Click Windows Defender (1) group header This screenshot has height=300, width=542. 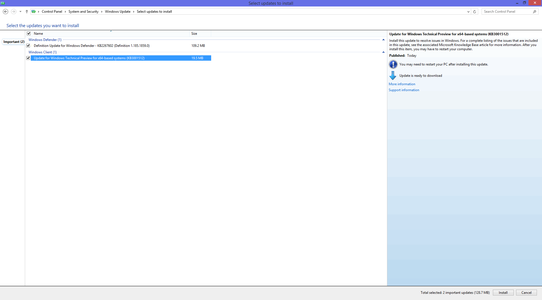pos(45,40)
